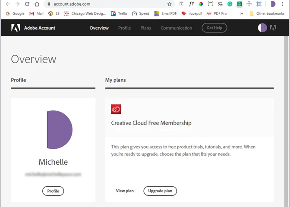The width and height of the screenshot is (290, 207).
Task: Click the Creative Cloud red icon
Action: tap(116, 109)
